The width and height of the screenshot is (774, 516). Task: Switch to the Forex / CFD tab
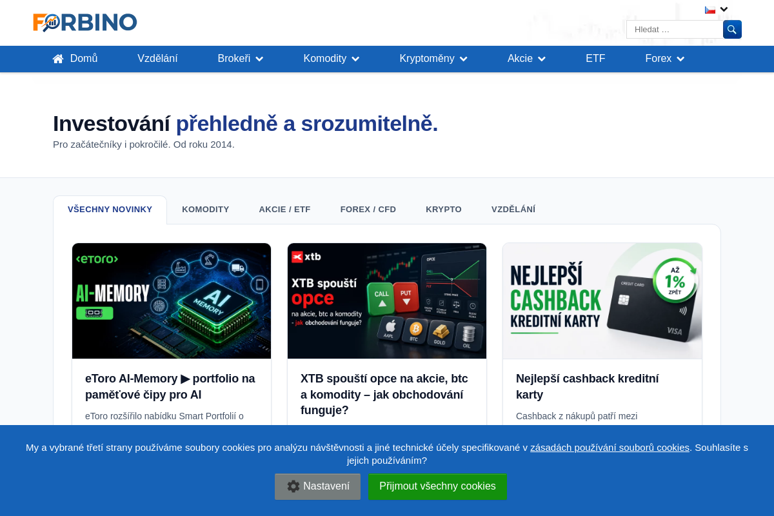coord(368,210)
